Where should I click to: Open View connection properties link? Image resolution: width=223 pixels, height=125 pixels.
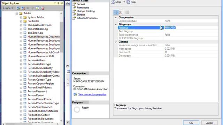[x=92, y=94]
